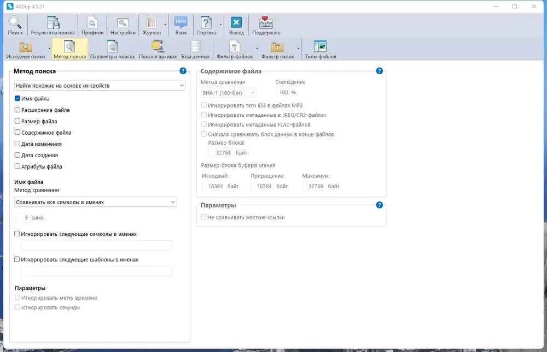Open the Фильтр файлов dropdown arrow
The height and width of the screenshot is (352, 547).
tap(257, 49)
